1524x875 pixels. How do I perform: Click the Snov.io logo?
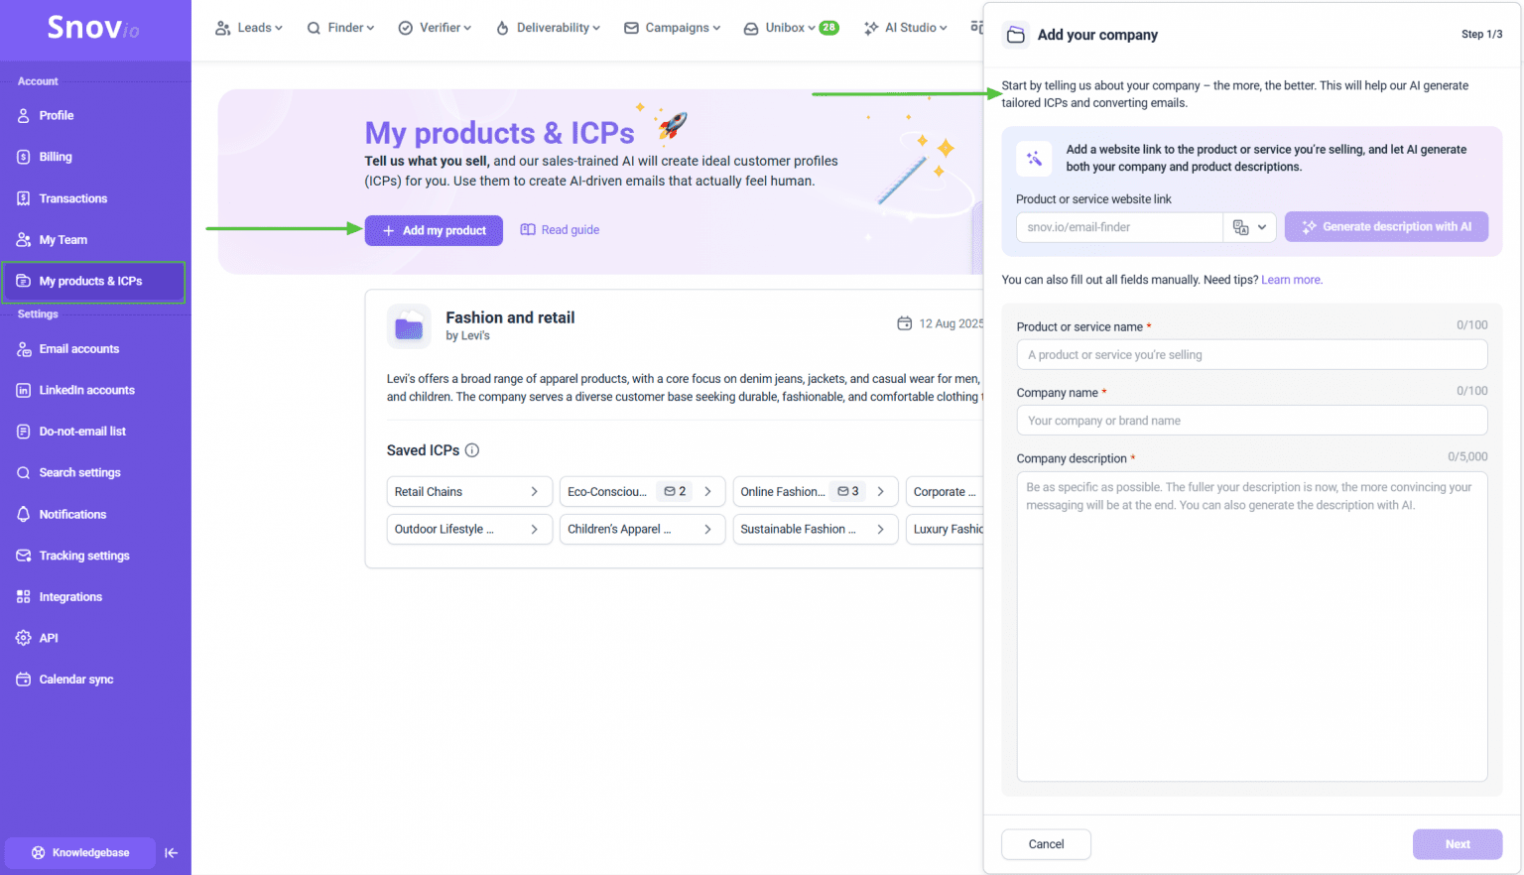[x=94, y=28]
